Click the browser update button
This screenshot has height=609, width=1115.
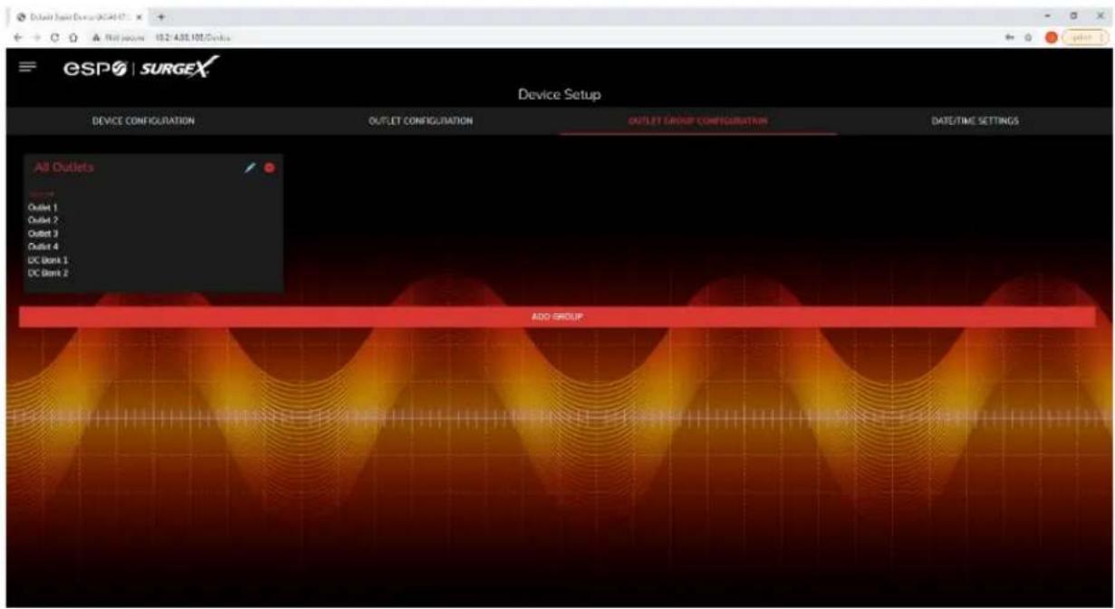[x=1086, y=35]
